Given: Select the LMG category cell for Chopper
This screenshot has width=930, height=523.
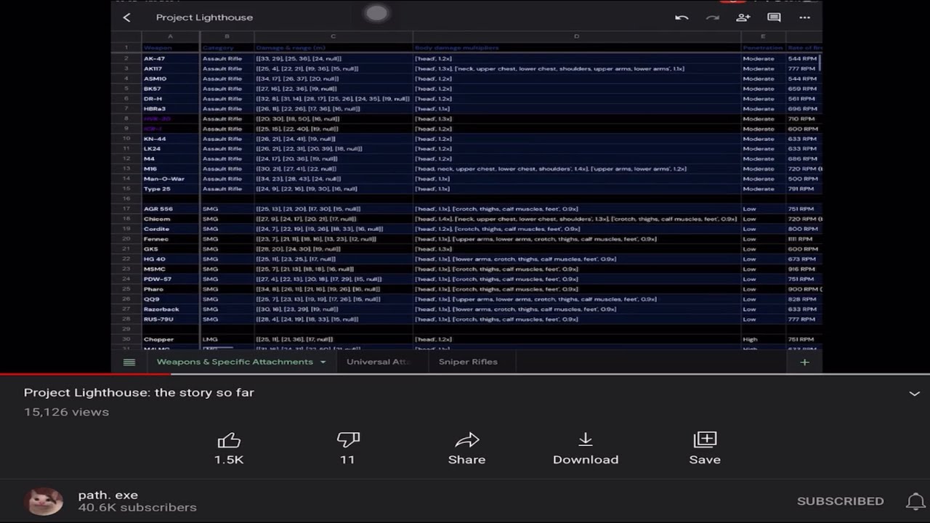Looking at the screenshot, I should [x=227, y=339].
